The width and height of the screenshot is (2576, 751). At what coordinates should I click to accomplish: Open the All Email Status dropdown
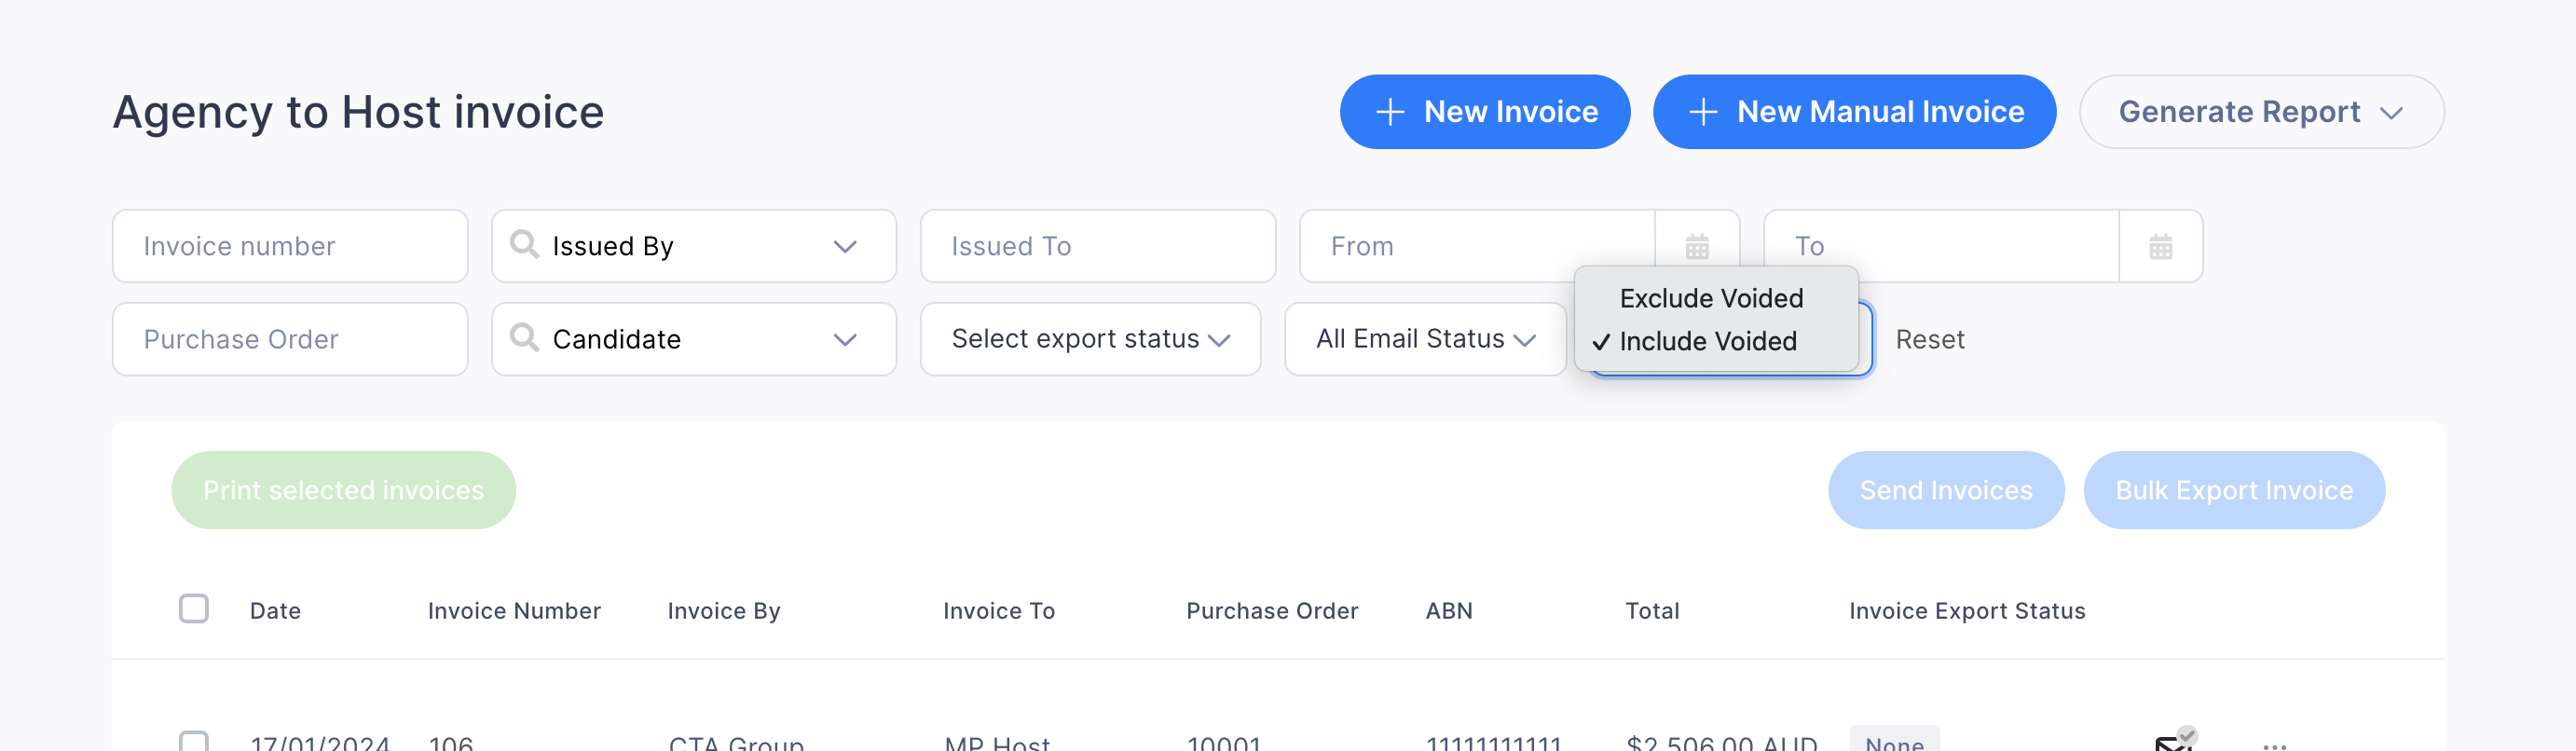tap(1425, 340)
